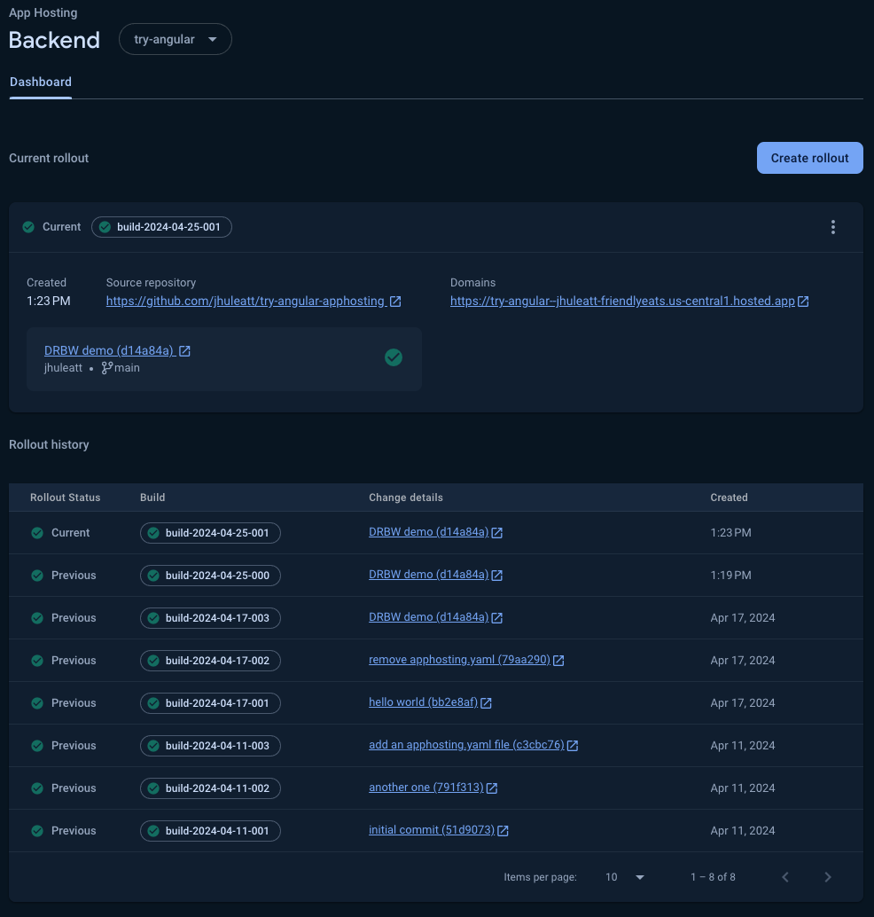The image size is (874, 917).
Task: Go to next page of rollout history
Action: 827,876
